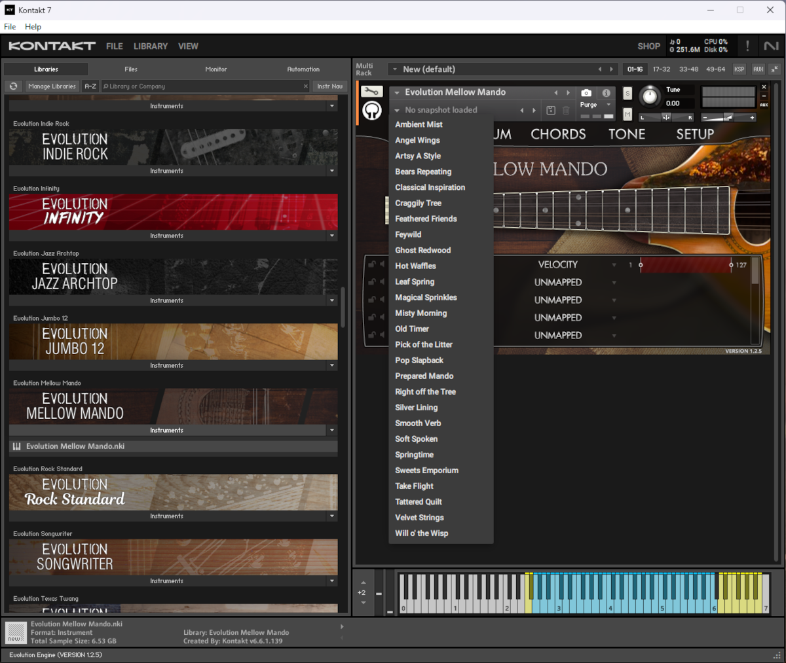
Task: Click the Evolution Mellow Mando.nki file icon
Action: (17, 446)
